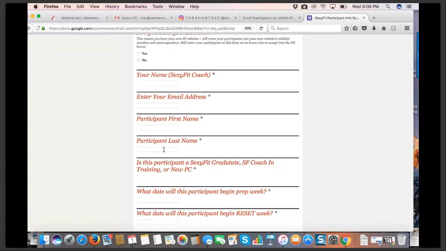Viewport: 446px width, 251px height.
Task: Click the prep week begin date field
Action: click(x=157, y=200)
